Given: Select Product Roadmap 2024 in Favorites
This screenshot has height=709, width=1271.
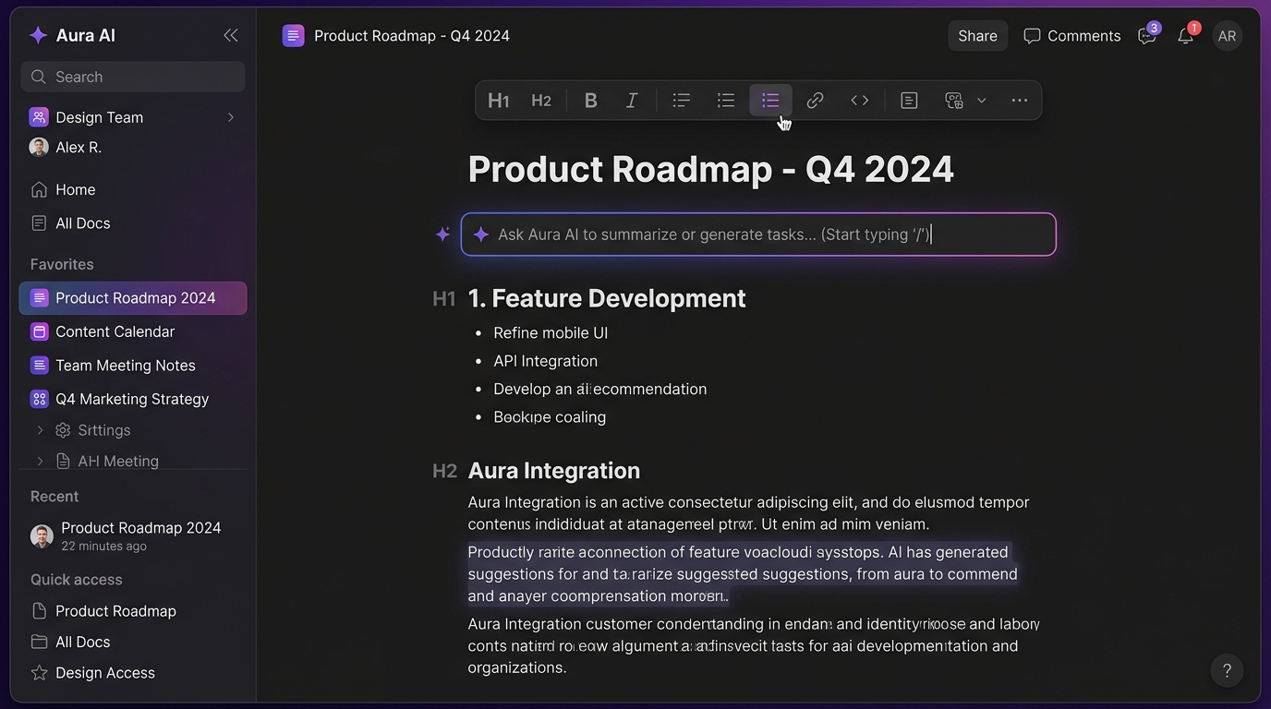Looking at the screenshot, I should [x=133, y=298].
